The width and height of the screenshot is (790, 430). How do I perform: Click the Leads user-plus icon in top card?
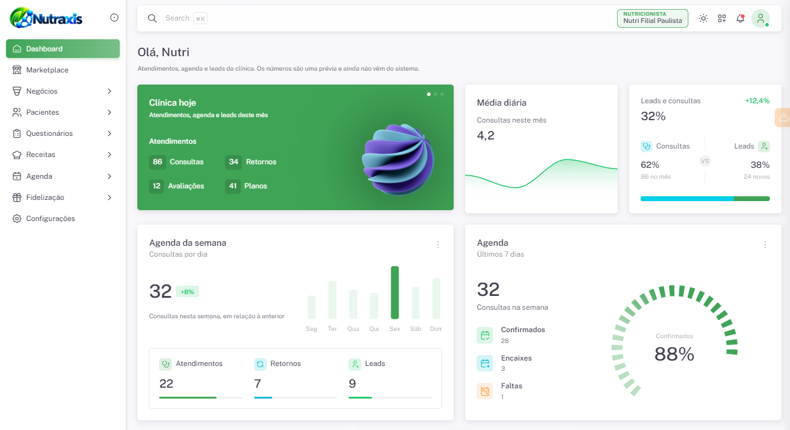[764, 146]
